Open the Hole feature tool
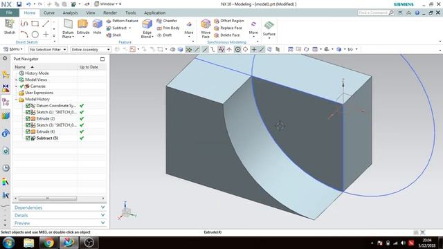443x249 pixels. pos(97,27)
